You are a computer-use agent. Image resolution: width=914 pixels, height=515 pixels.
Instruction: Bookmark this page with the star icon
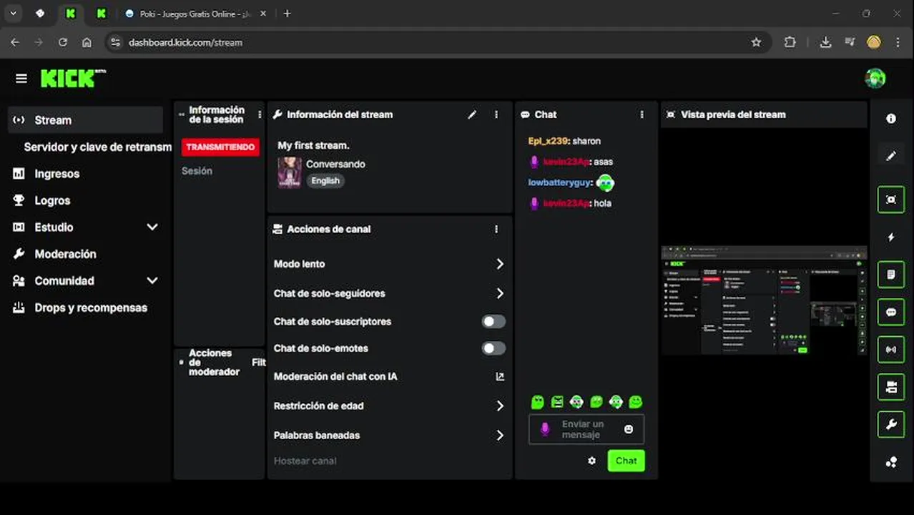756,42
